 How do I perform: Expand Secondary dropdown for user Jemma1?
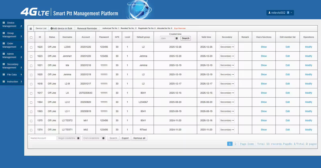click(x=227, y=56)
